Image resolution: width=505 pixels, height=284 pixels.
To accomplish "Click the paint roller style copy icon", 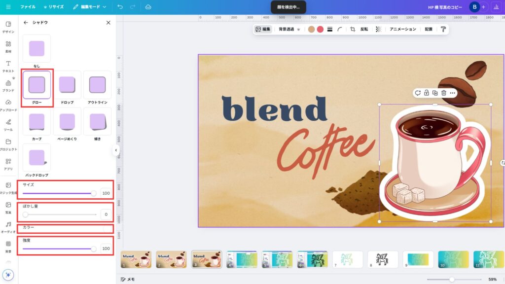I will pyautogui.click(x=443, y=29).
